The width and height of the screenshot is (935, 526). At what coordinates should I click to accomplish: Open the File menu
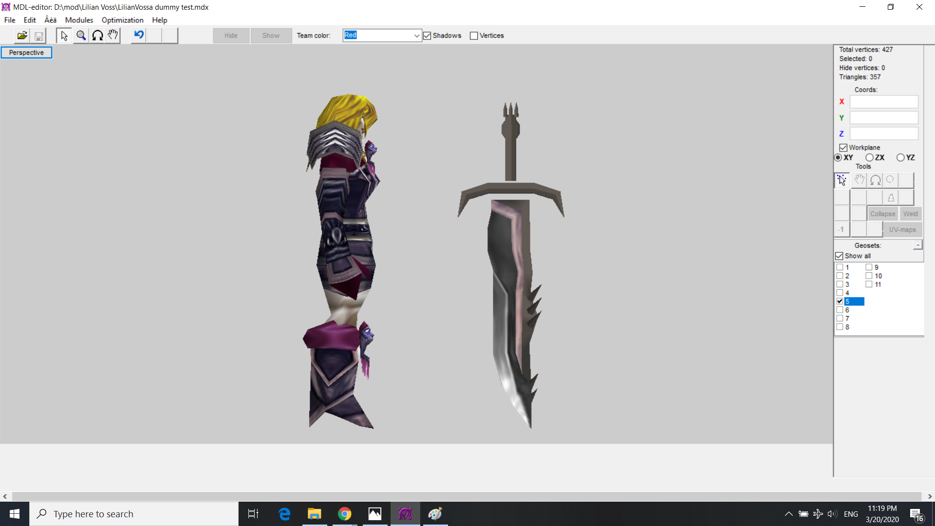(10, 20)
